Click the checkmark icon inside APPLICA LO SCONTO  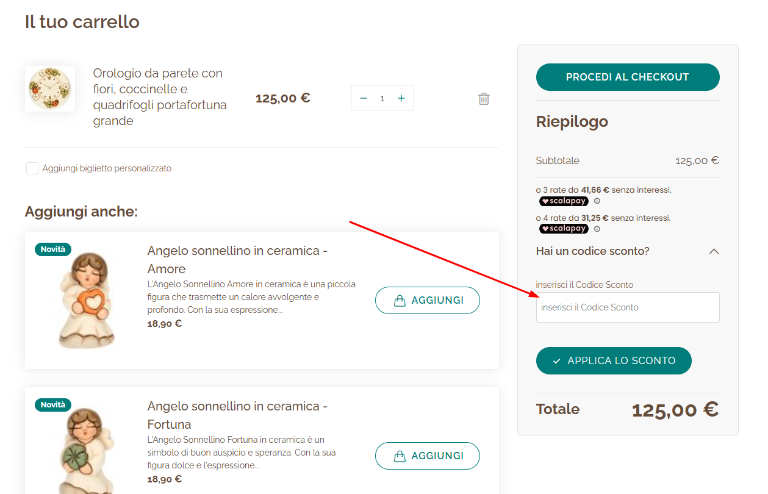point(556,360)
